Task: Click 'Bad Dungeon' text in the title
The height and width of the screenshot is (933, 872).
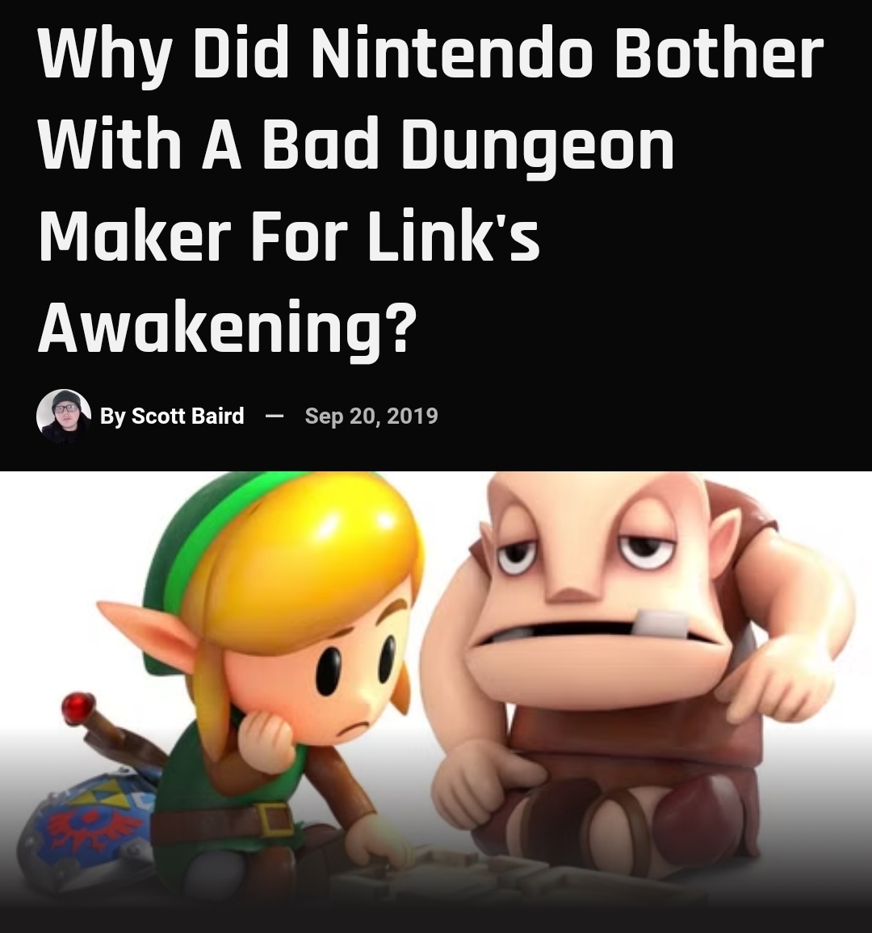Action: (467, 146)
